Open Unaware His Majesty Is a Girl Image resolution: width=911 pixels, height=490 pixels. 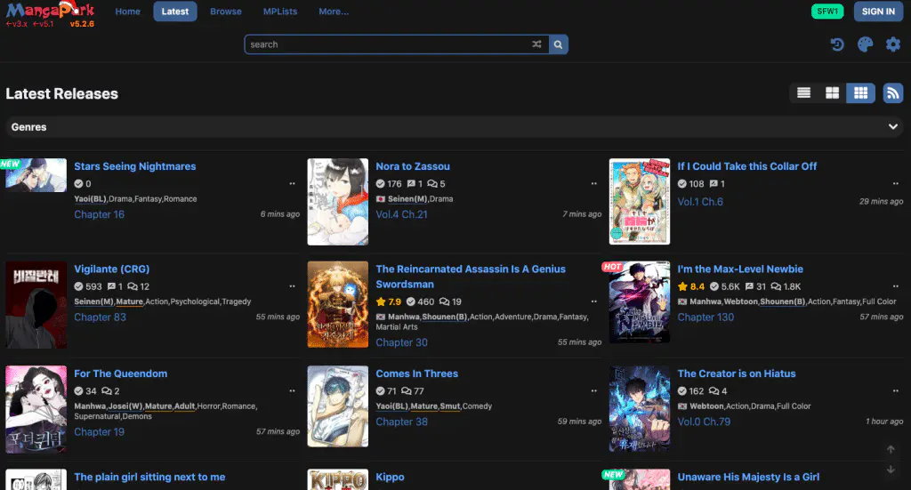[748, 477]
